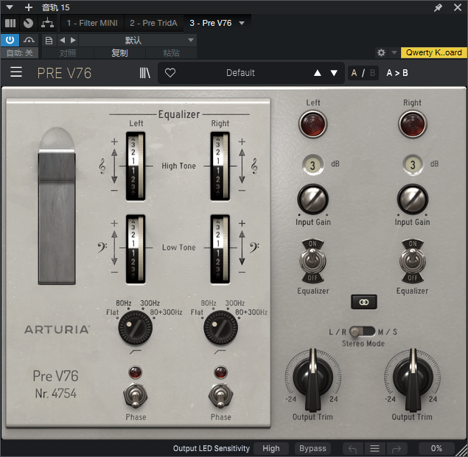Go to previous host preset arrow
This screenshot has width=468, height=457.
[62, 40]
